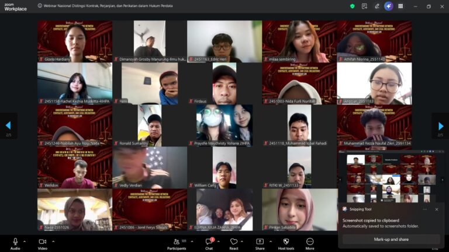Viewport: 449px width, 252px height.
Task: Open the whiteboard pen icon
Action: [x=377, y=6]
